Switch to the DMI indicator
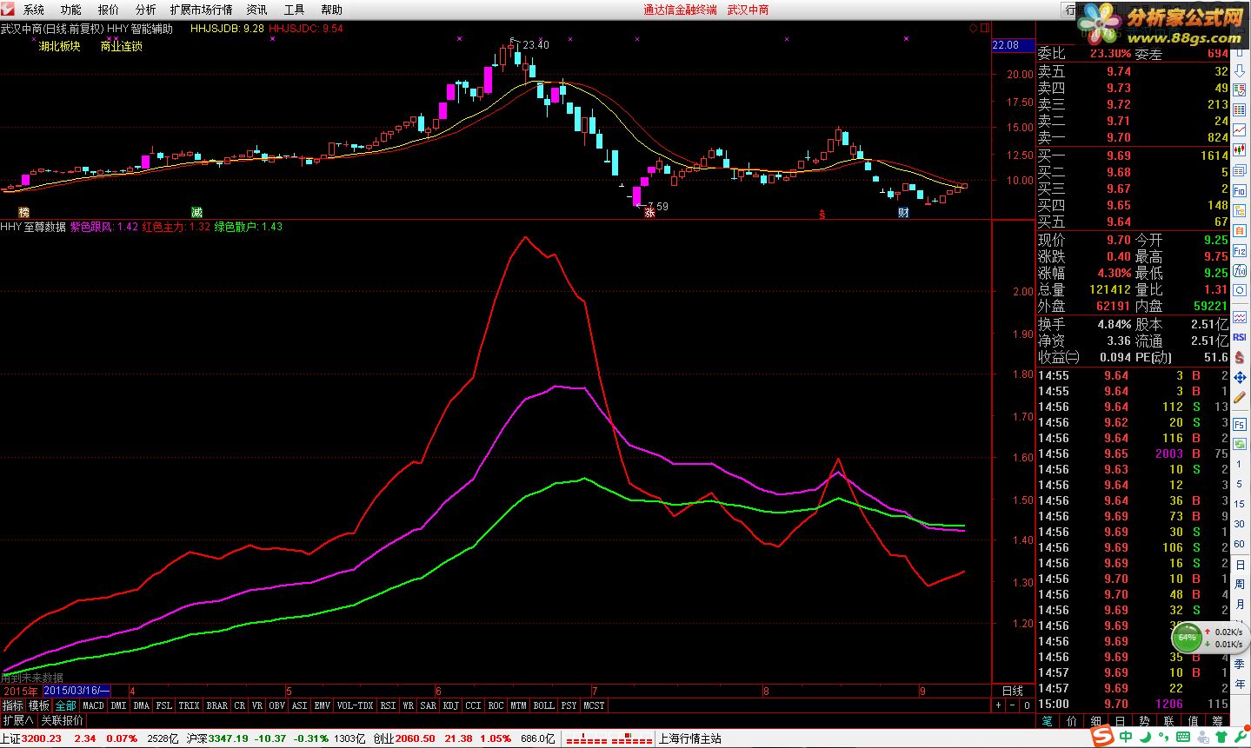The image size is (1251, 748). pos(118,705)
